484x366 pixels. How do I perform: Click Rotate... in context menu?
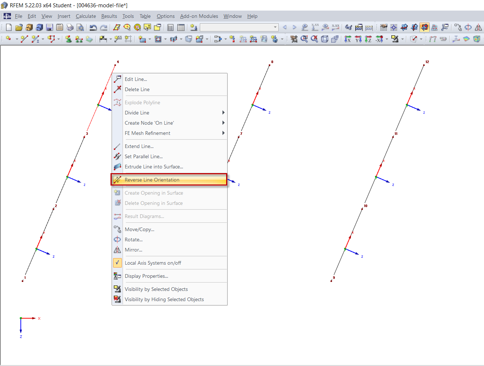tap(170, 240)
